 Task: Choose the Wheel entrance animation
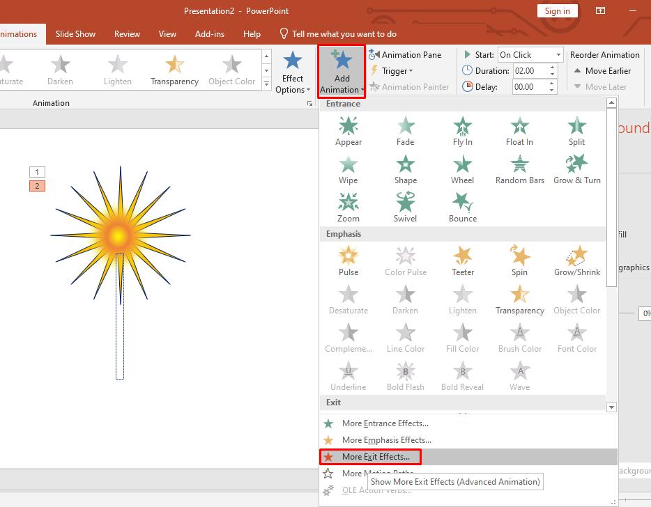[x=462, y=168]
